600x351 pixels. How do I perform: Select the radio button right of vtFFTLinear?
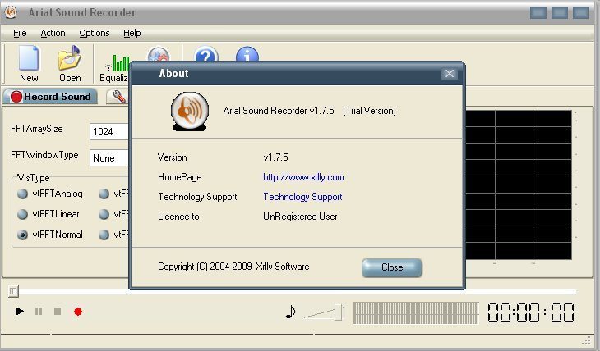point(104,214)
